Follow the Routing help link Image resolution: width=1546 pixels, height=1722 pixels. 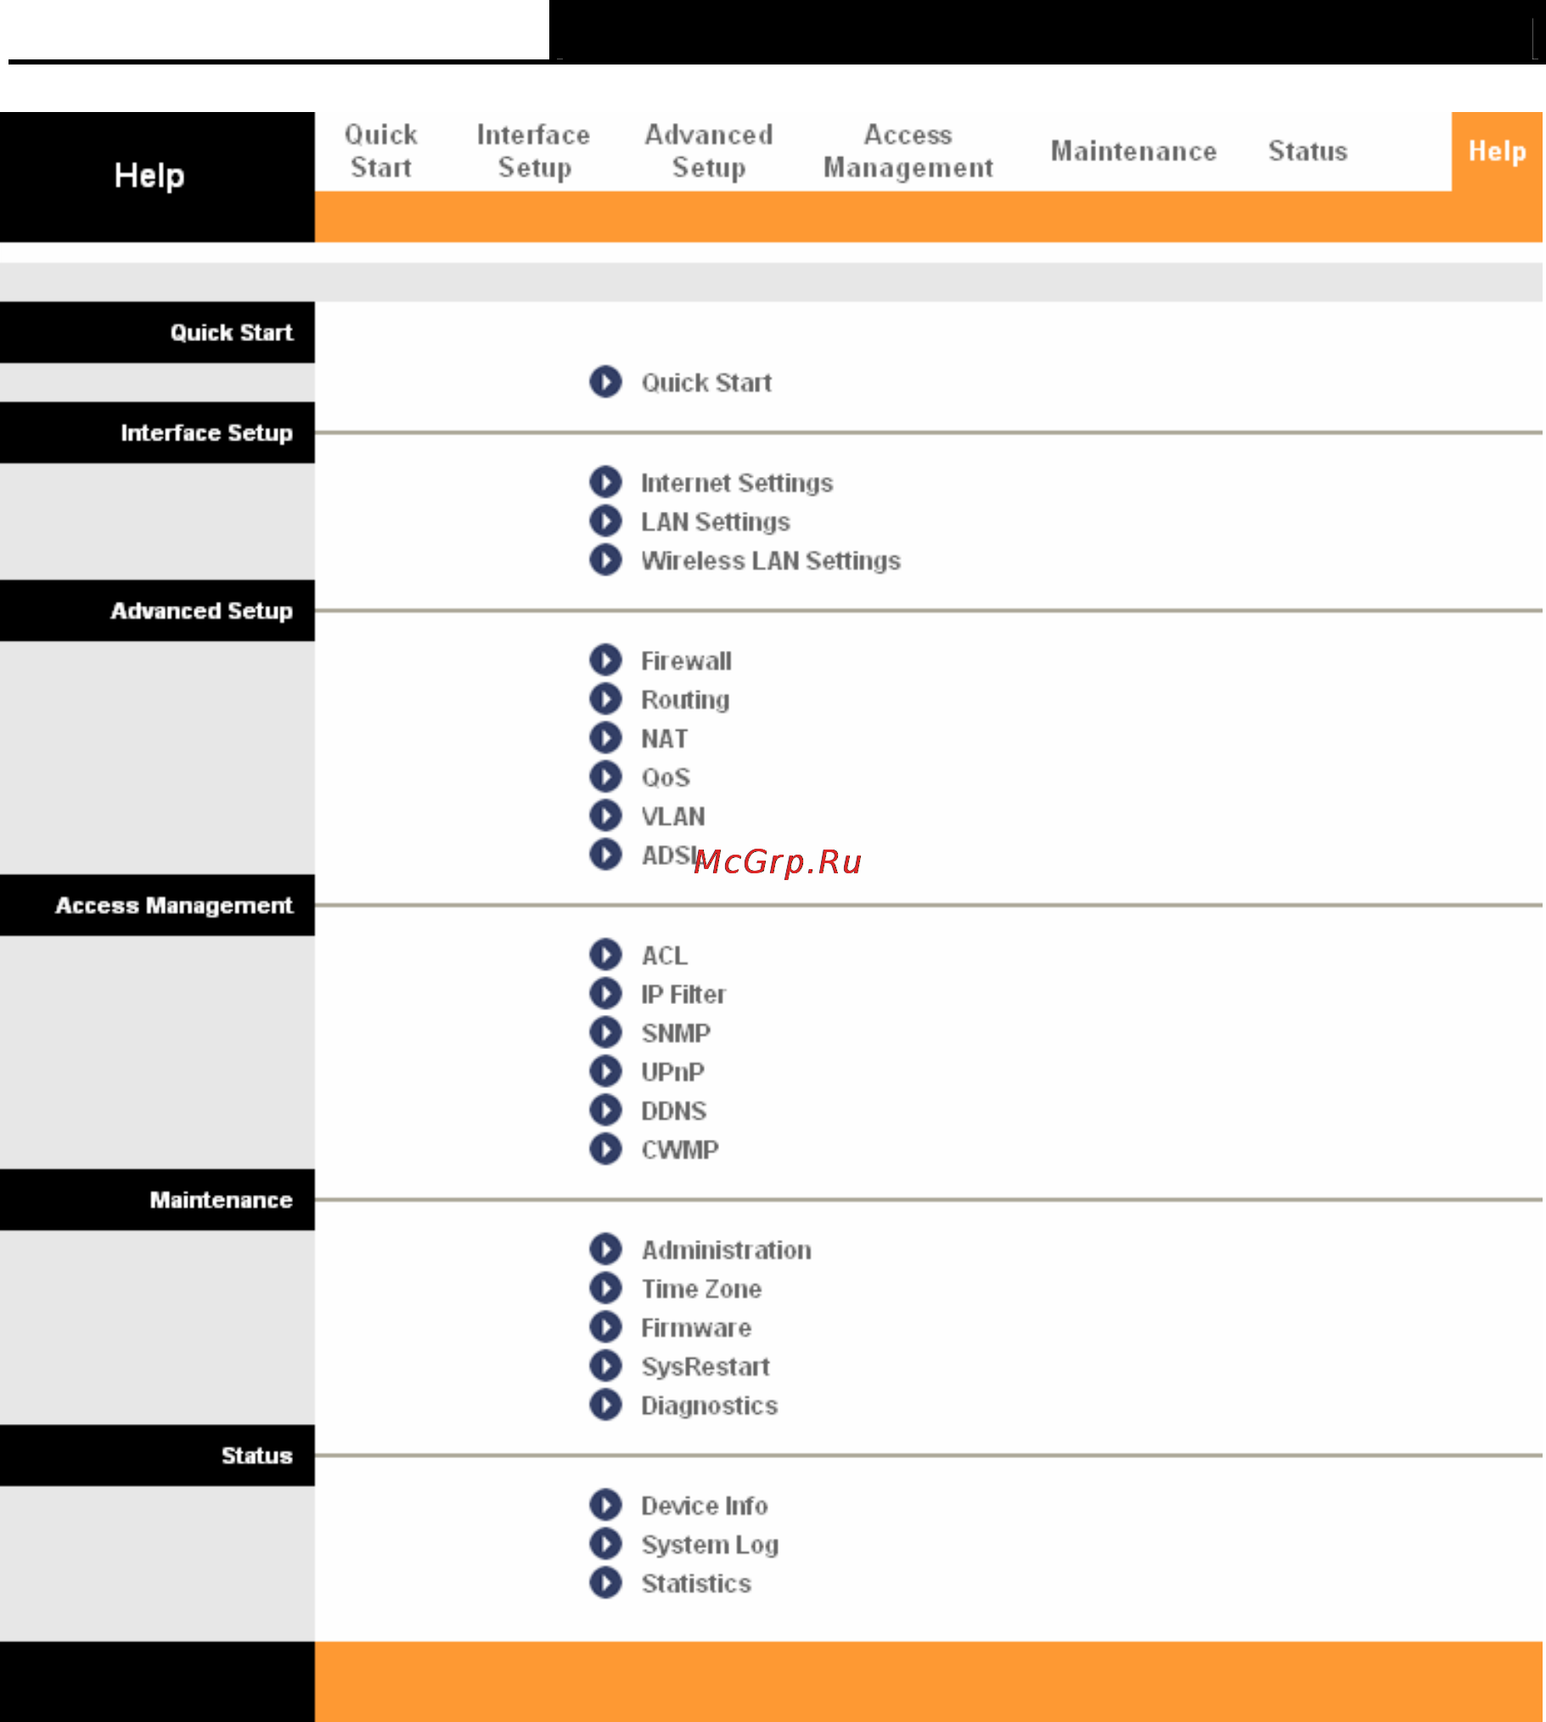(686, 700)
